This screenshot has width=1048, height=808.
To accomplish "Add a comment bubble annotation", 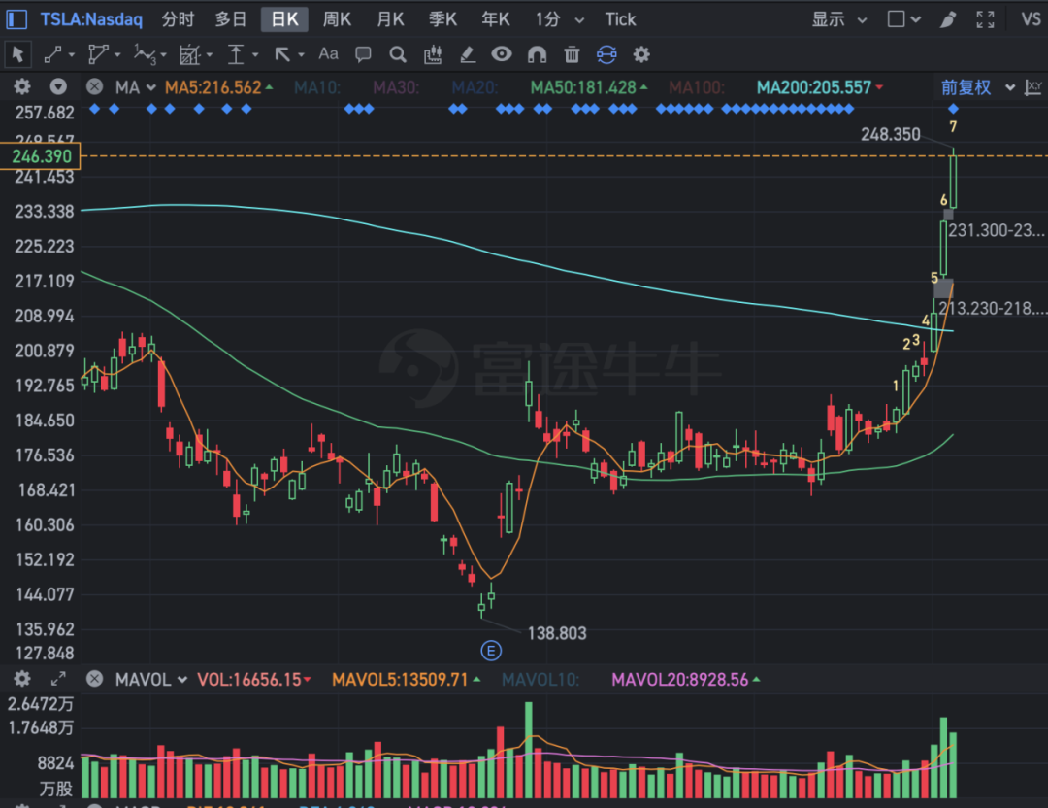I will tap(363, 54).
